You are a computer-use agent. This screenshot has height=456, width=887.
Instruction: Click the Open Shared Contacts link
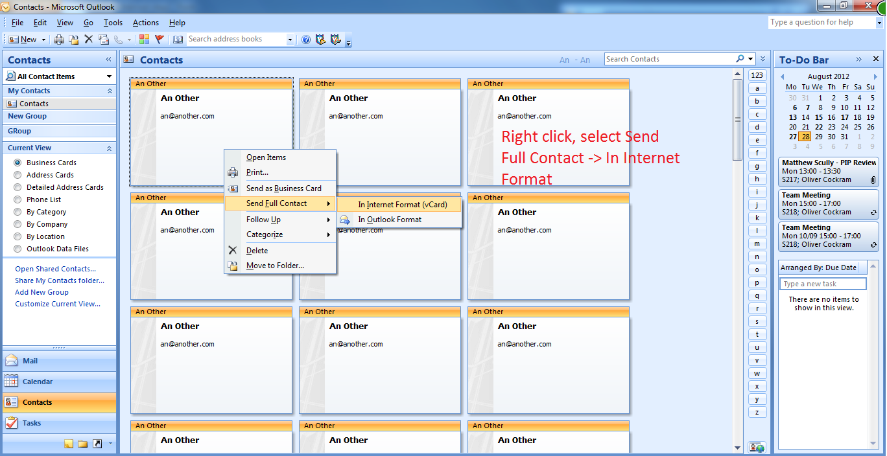click(55, 269)
